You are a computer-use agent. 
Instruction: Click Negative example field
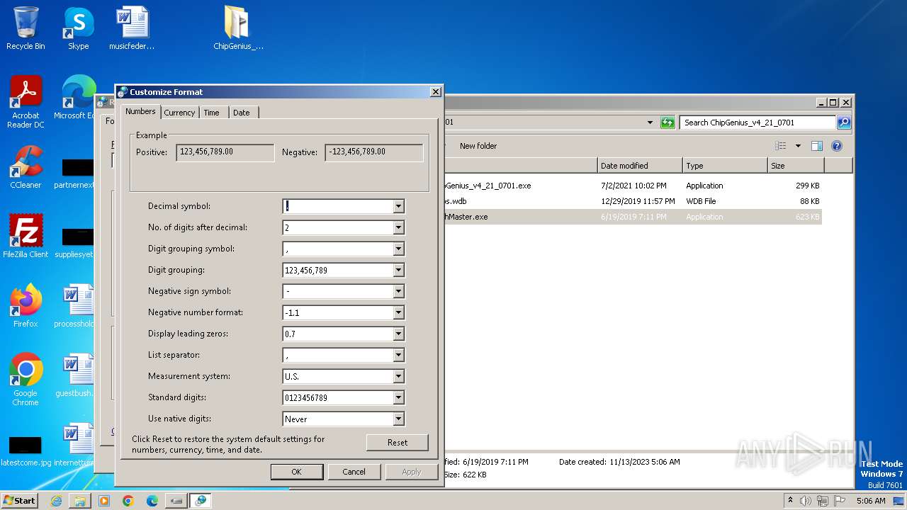pos(374,152)
